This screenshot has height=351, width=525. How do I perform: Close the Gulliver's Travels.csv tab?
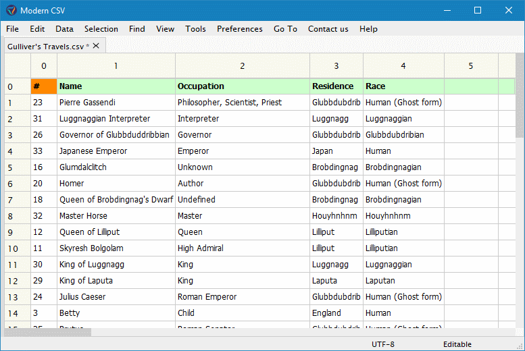(96, 45)
